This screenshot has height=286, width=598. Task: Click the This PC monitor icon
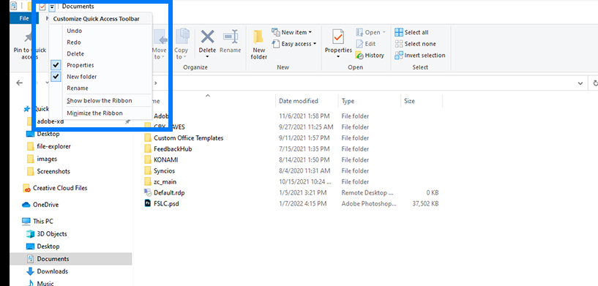tap(26, 222)
